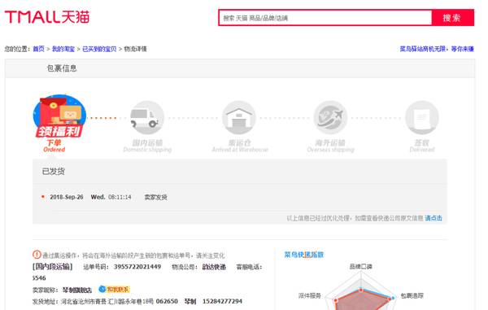
Task: Click the 韵达快递 logistics company name
Action: click(214, 267)
